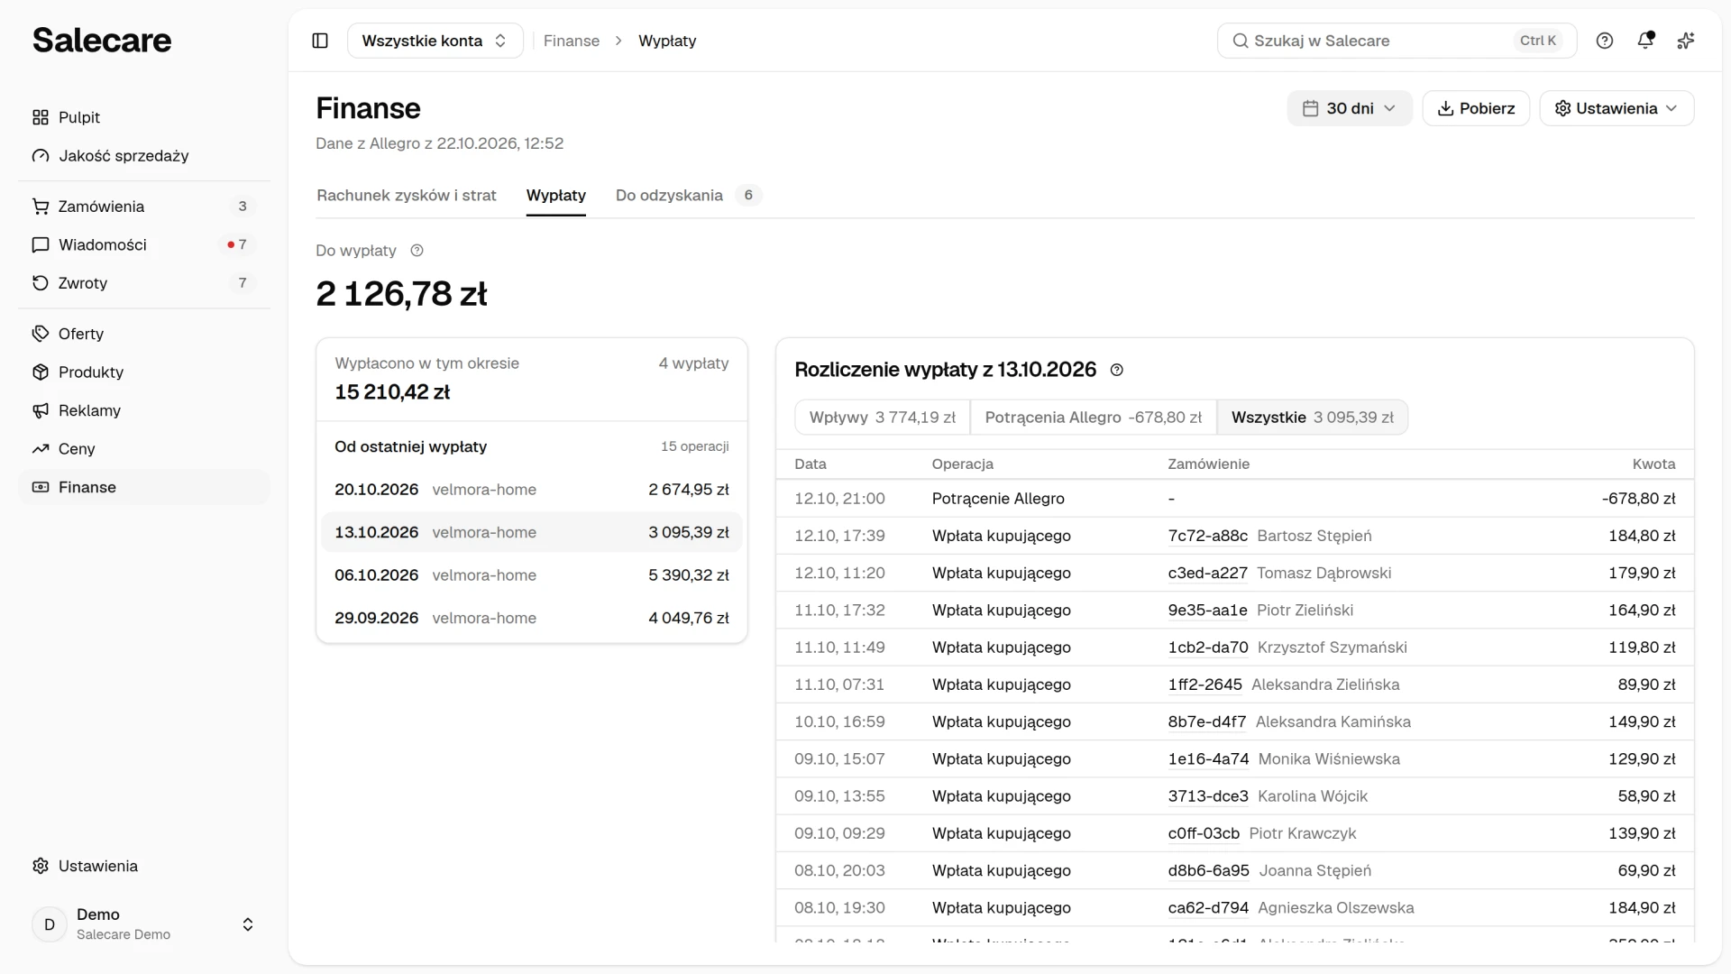Switch to the Do odzyskania tab
This screenshot has height=974, width=1731.
(688, 196)
